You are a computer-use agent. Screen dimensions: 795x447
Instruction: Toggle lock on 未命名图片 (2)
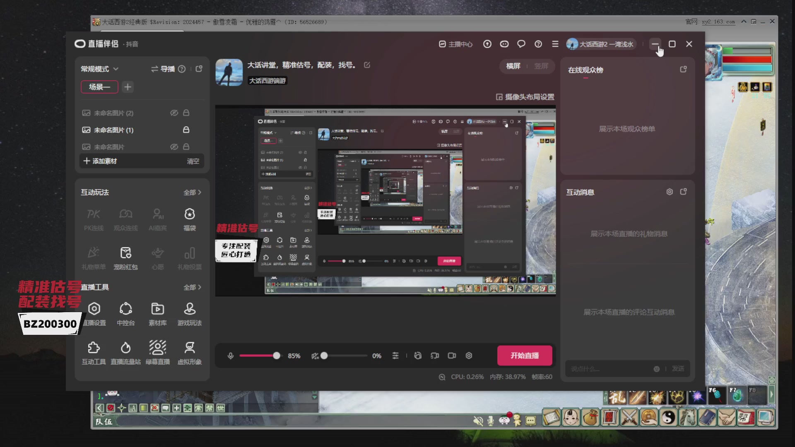(186, 113)
